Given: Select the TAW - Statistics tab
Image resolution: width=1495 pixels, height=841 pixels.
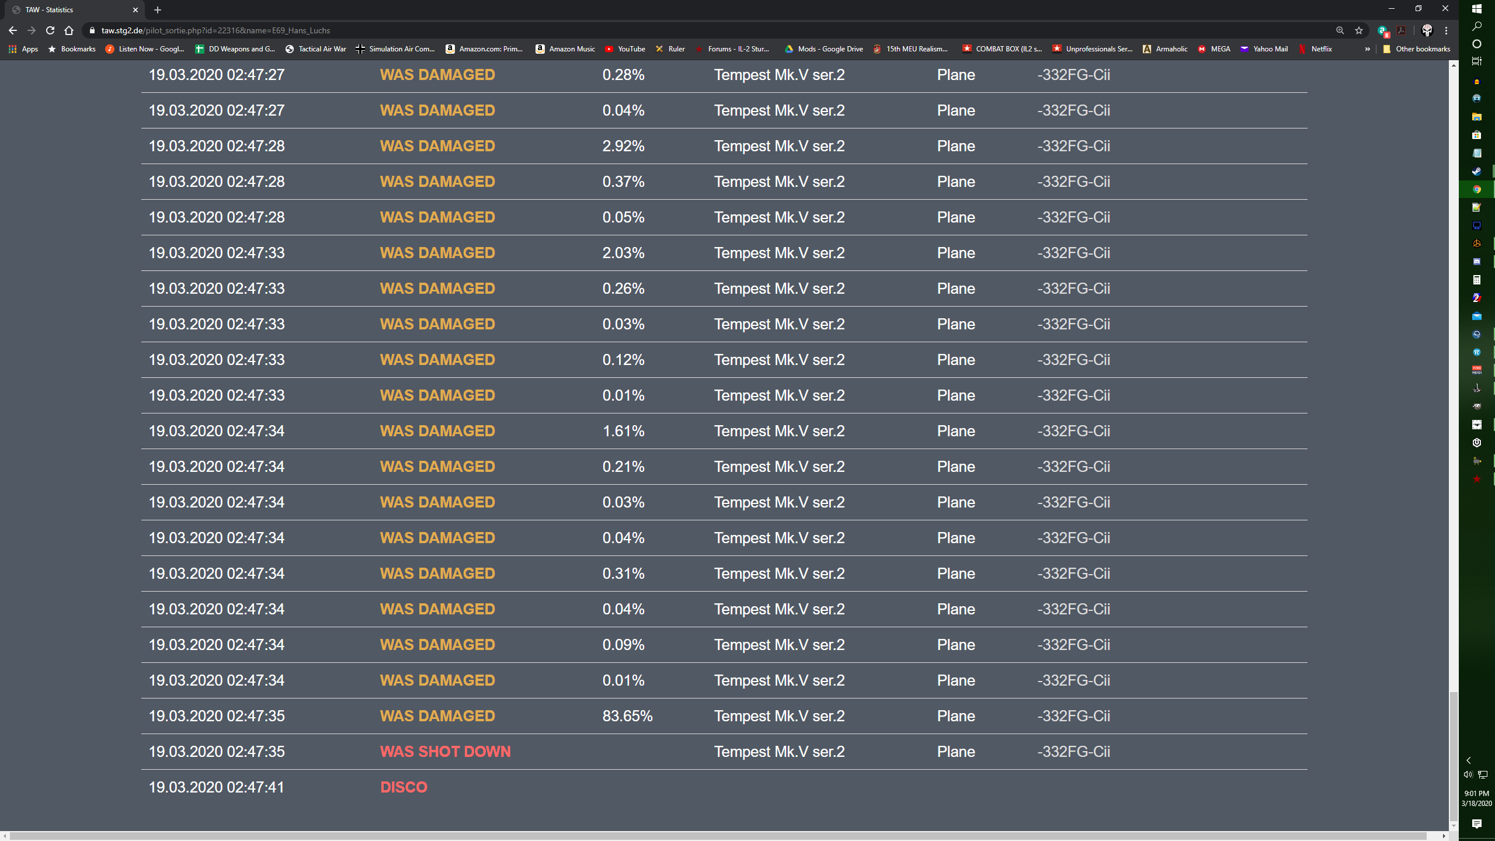Looking at the screenshot, I should point(70,10).
